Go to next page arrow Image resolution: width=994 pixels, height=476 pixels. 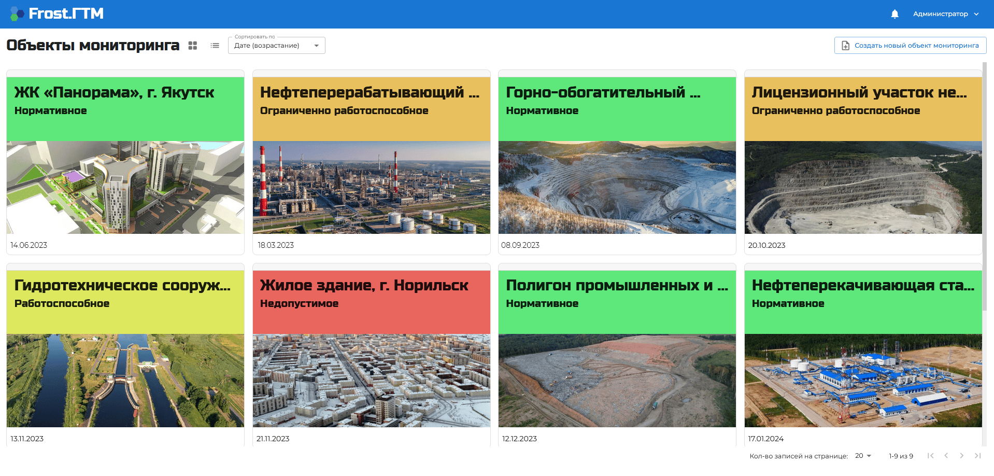click(962, 456)
